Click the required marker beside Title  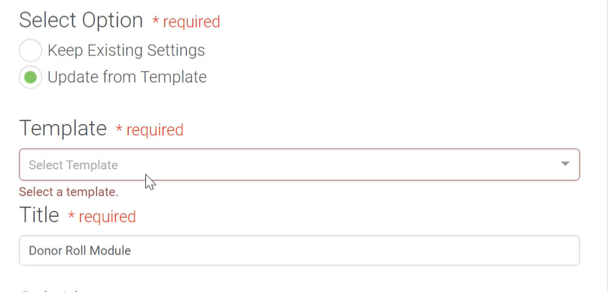coord(102,216)
